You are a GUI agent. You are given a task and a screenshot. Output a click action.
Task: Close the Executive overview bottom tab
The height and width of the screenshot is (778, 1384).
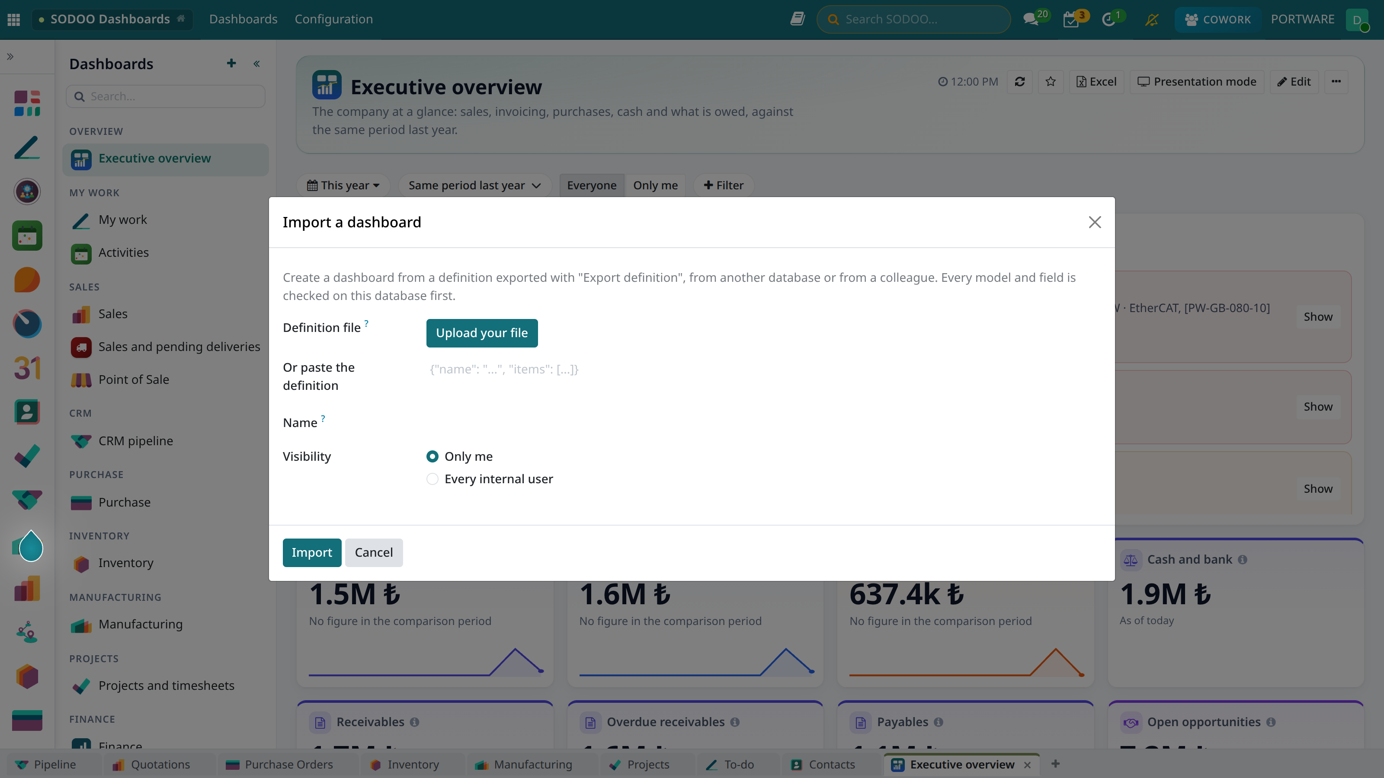pos(1027,765)
